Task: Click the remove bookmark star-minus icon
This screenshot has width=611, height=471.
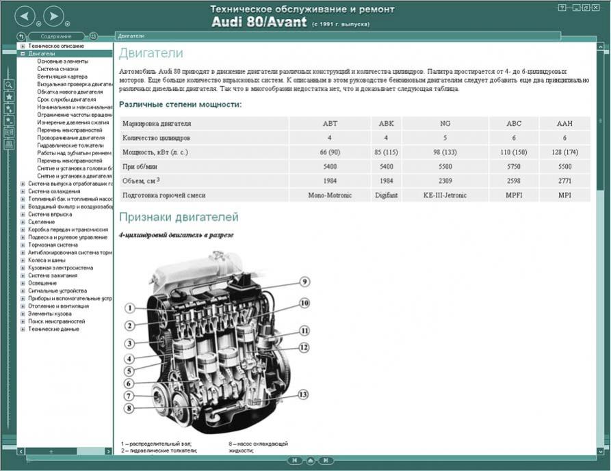Action: pos(9,120)
